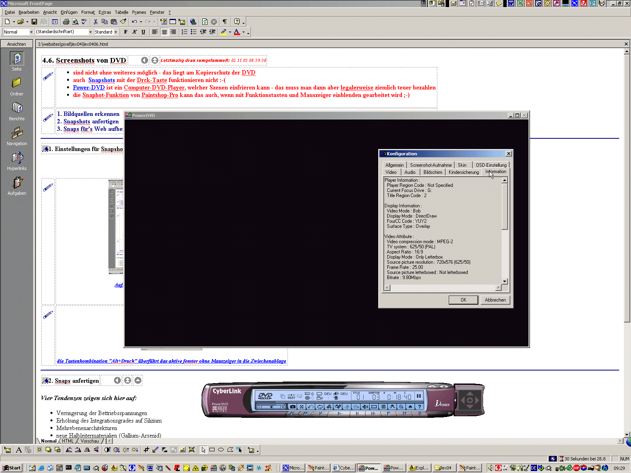Screen dimensions: 631x473
Task: Insert a table from the toolbar
Action: click(173, 22)
